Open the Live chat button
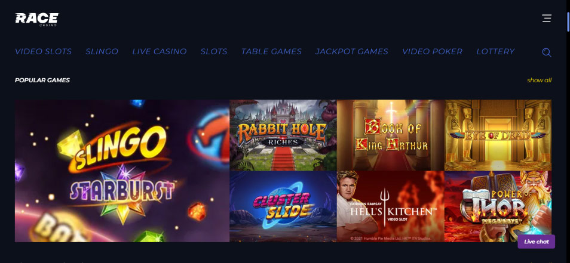 (536, 242)
